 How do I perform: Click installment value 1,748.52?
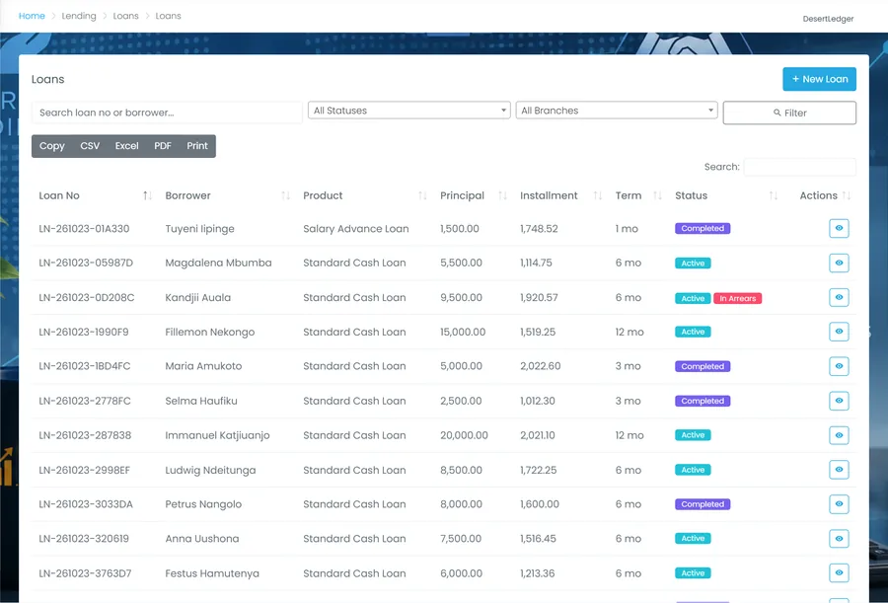539,229
